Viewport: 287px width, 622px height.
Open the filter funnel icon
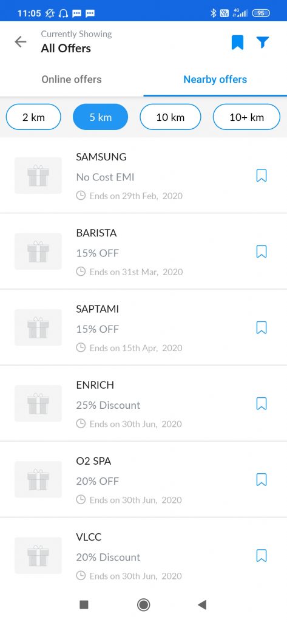point(262,42)
